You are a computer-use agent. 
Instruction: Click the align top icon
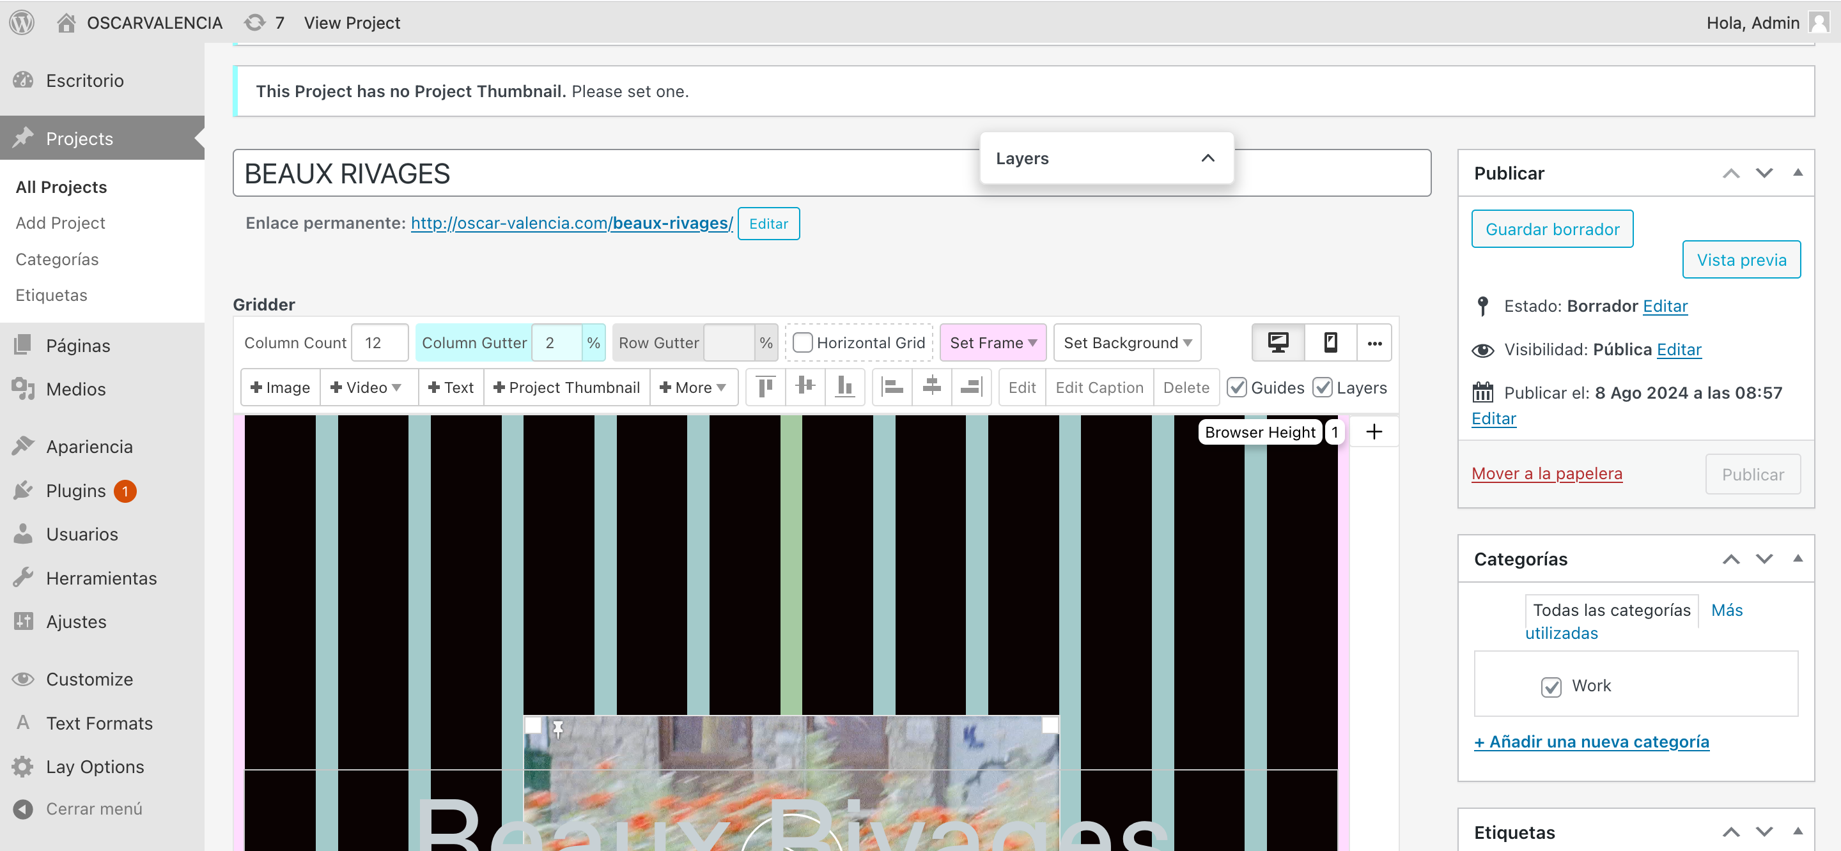[765, 387]
